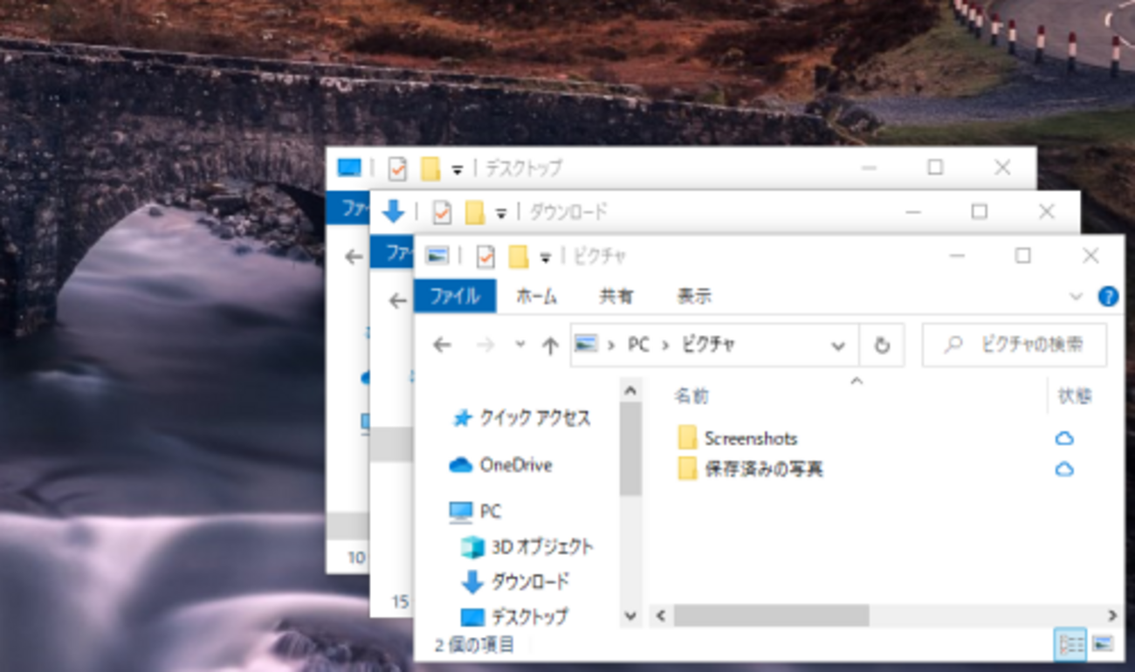Select PC in the navigation pane

click(x=475, y=511)
